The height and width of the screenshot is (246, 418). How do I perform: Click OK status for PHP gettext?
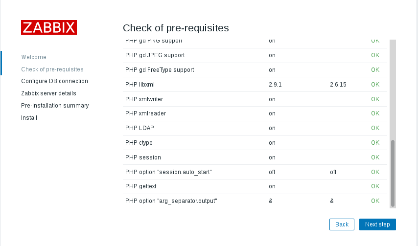click(x=375, y=186)
